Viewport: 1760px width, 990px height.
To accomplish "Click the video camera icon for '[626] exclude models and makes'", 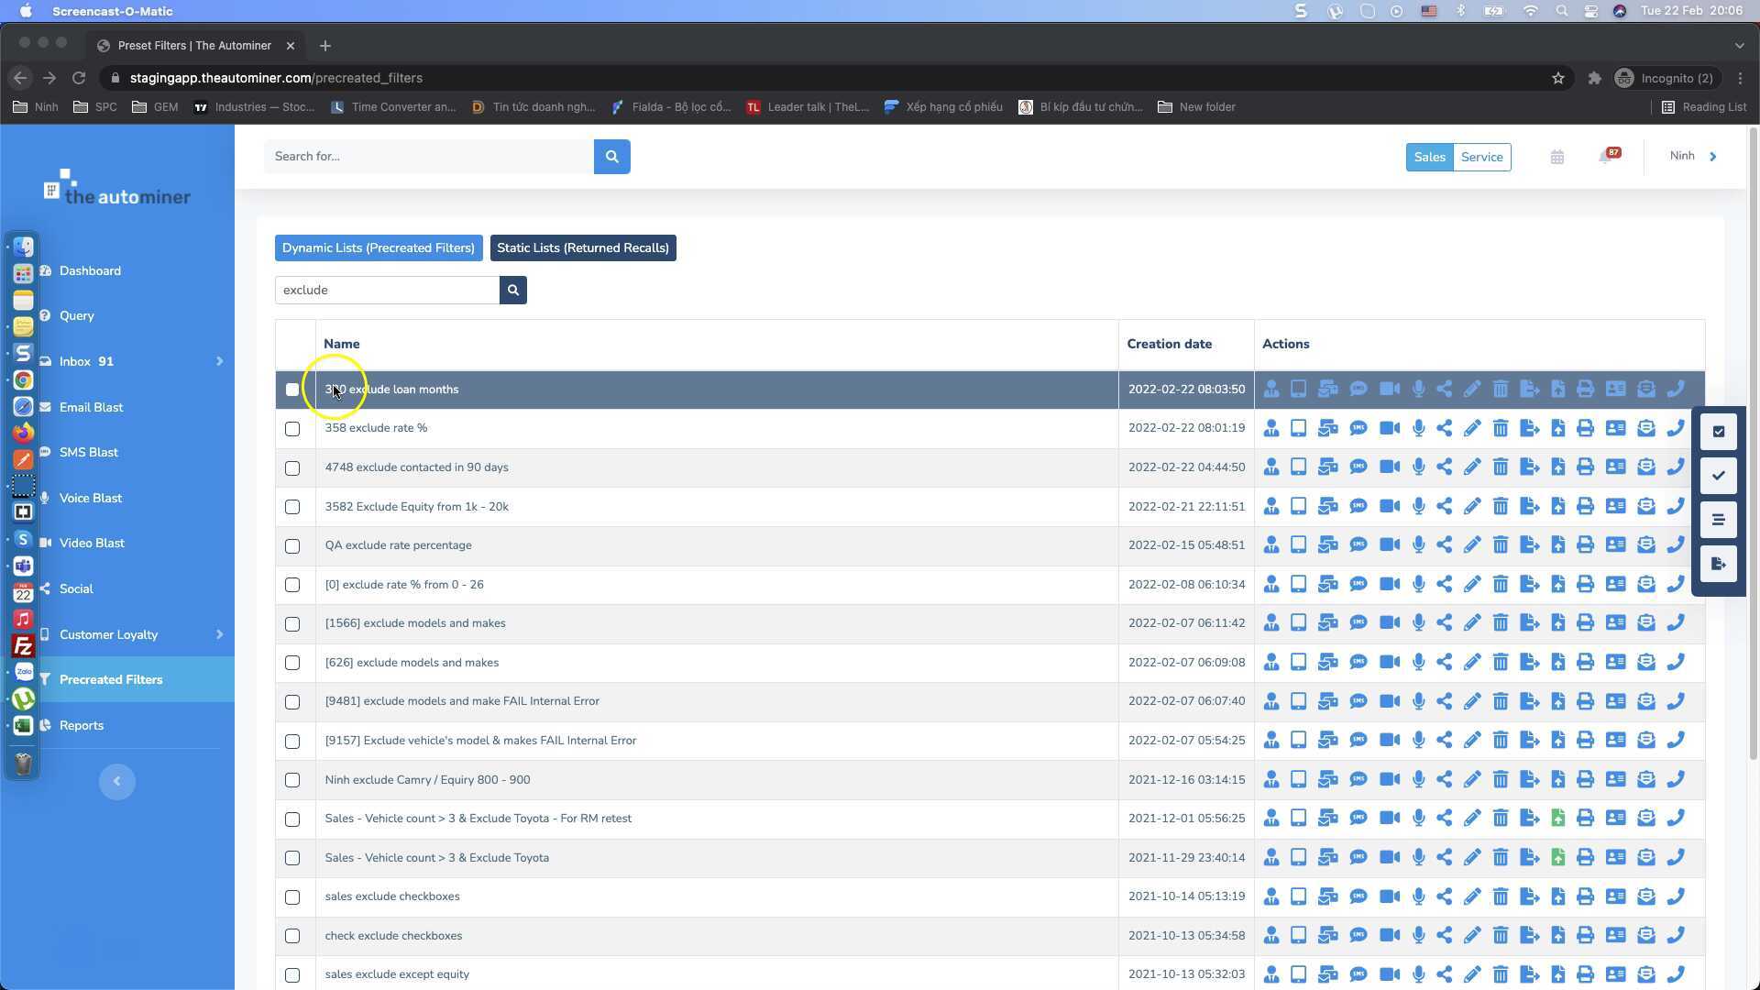I will (x=1390, y=663).
